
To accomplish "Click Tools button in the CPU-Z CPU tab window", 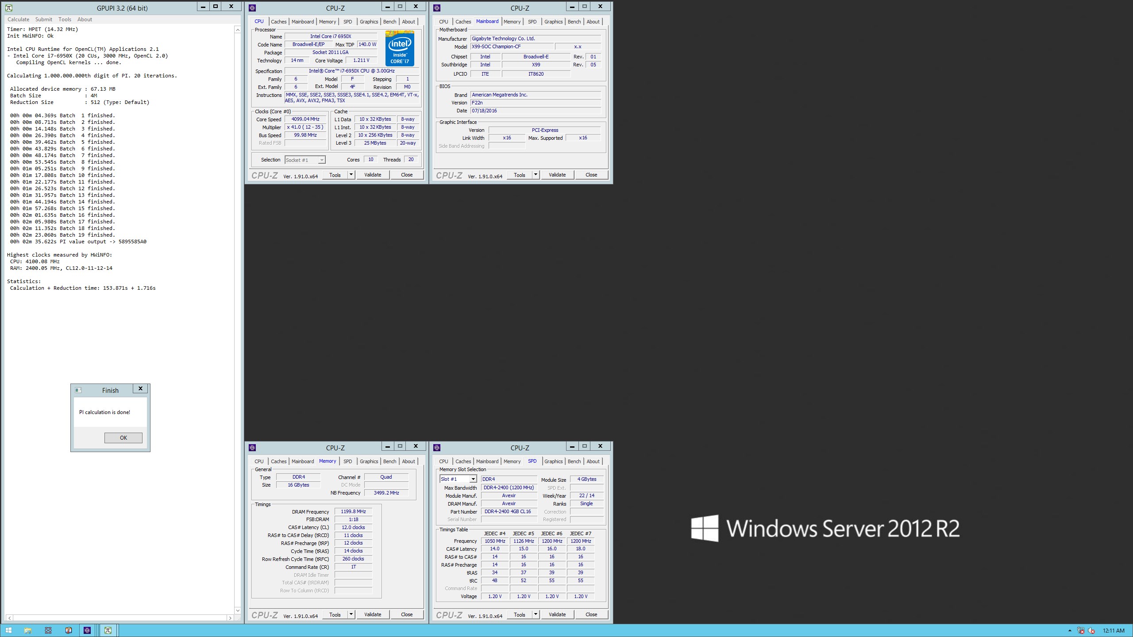I will [335, 175].
